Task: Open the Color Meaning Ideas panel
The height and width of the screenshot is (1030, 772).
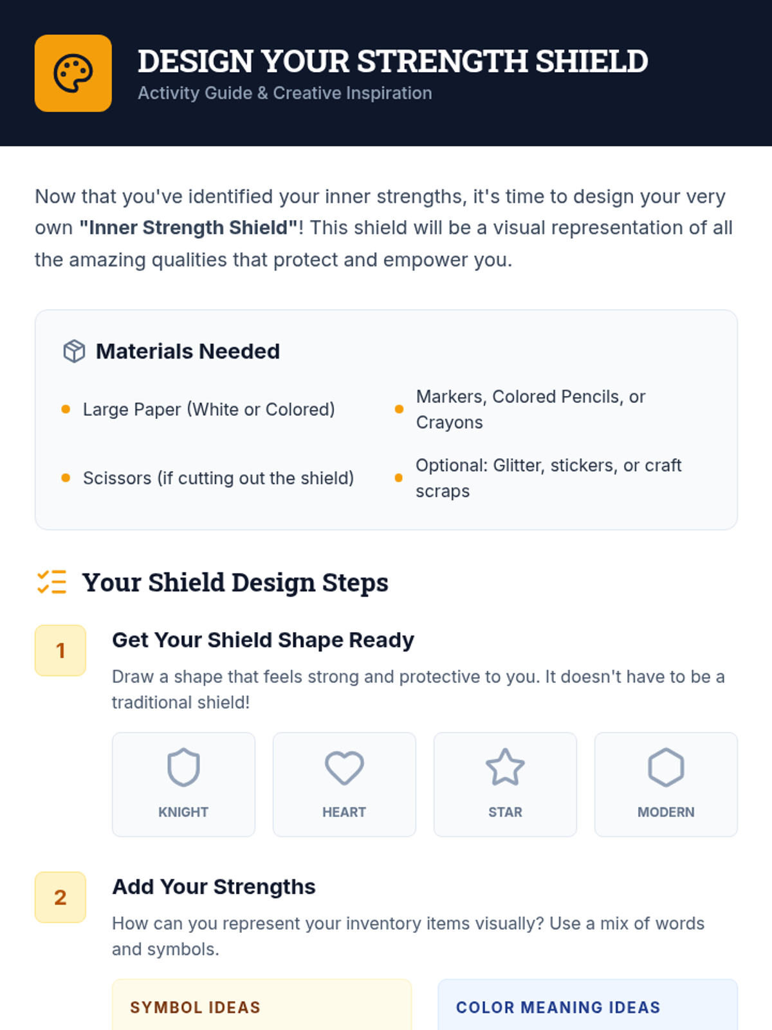Action: point(588,1005)
